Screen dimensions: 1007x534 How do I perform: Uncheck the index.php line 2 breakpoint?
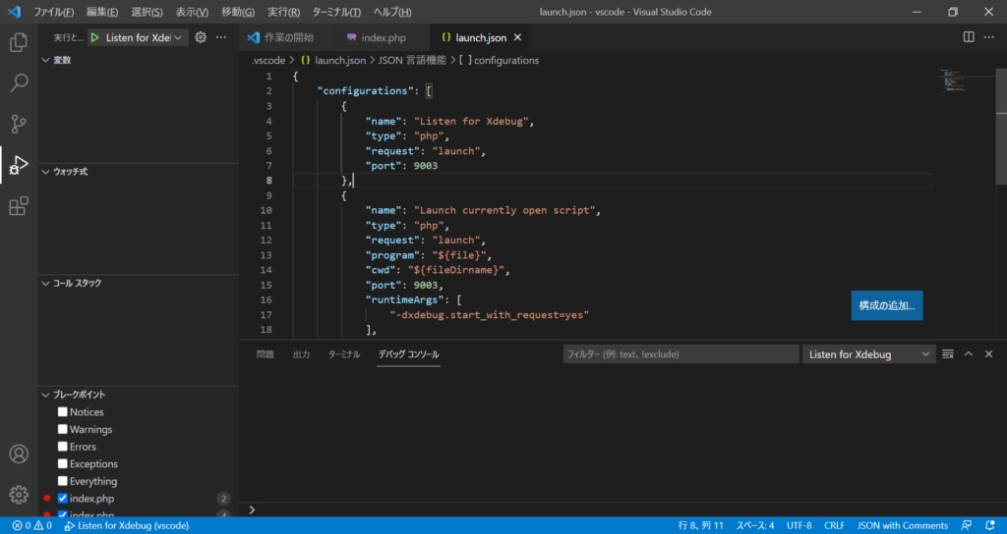point(62,498)
